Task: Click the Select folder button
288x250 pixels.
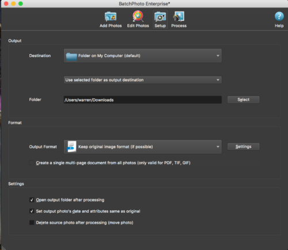Action: (x=243, y=100)
